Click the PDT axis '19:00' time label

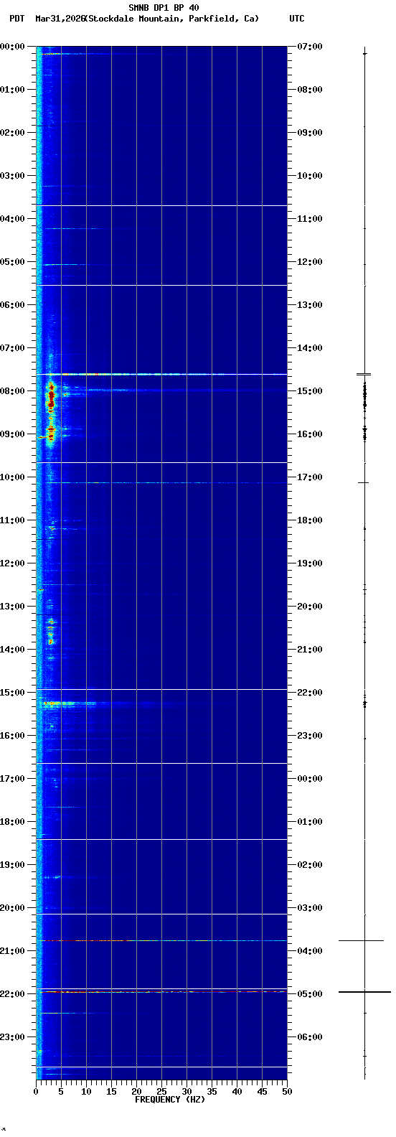pyautogui.click(x=13, y=865)
